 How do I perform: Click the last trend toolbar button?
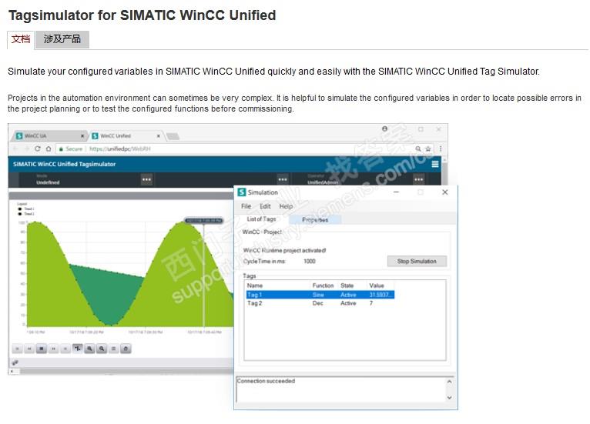tap(126, 349)
